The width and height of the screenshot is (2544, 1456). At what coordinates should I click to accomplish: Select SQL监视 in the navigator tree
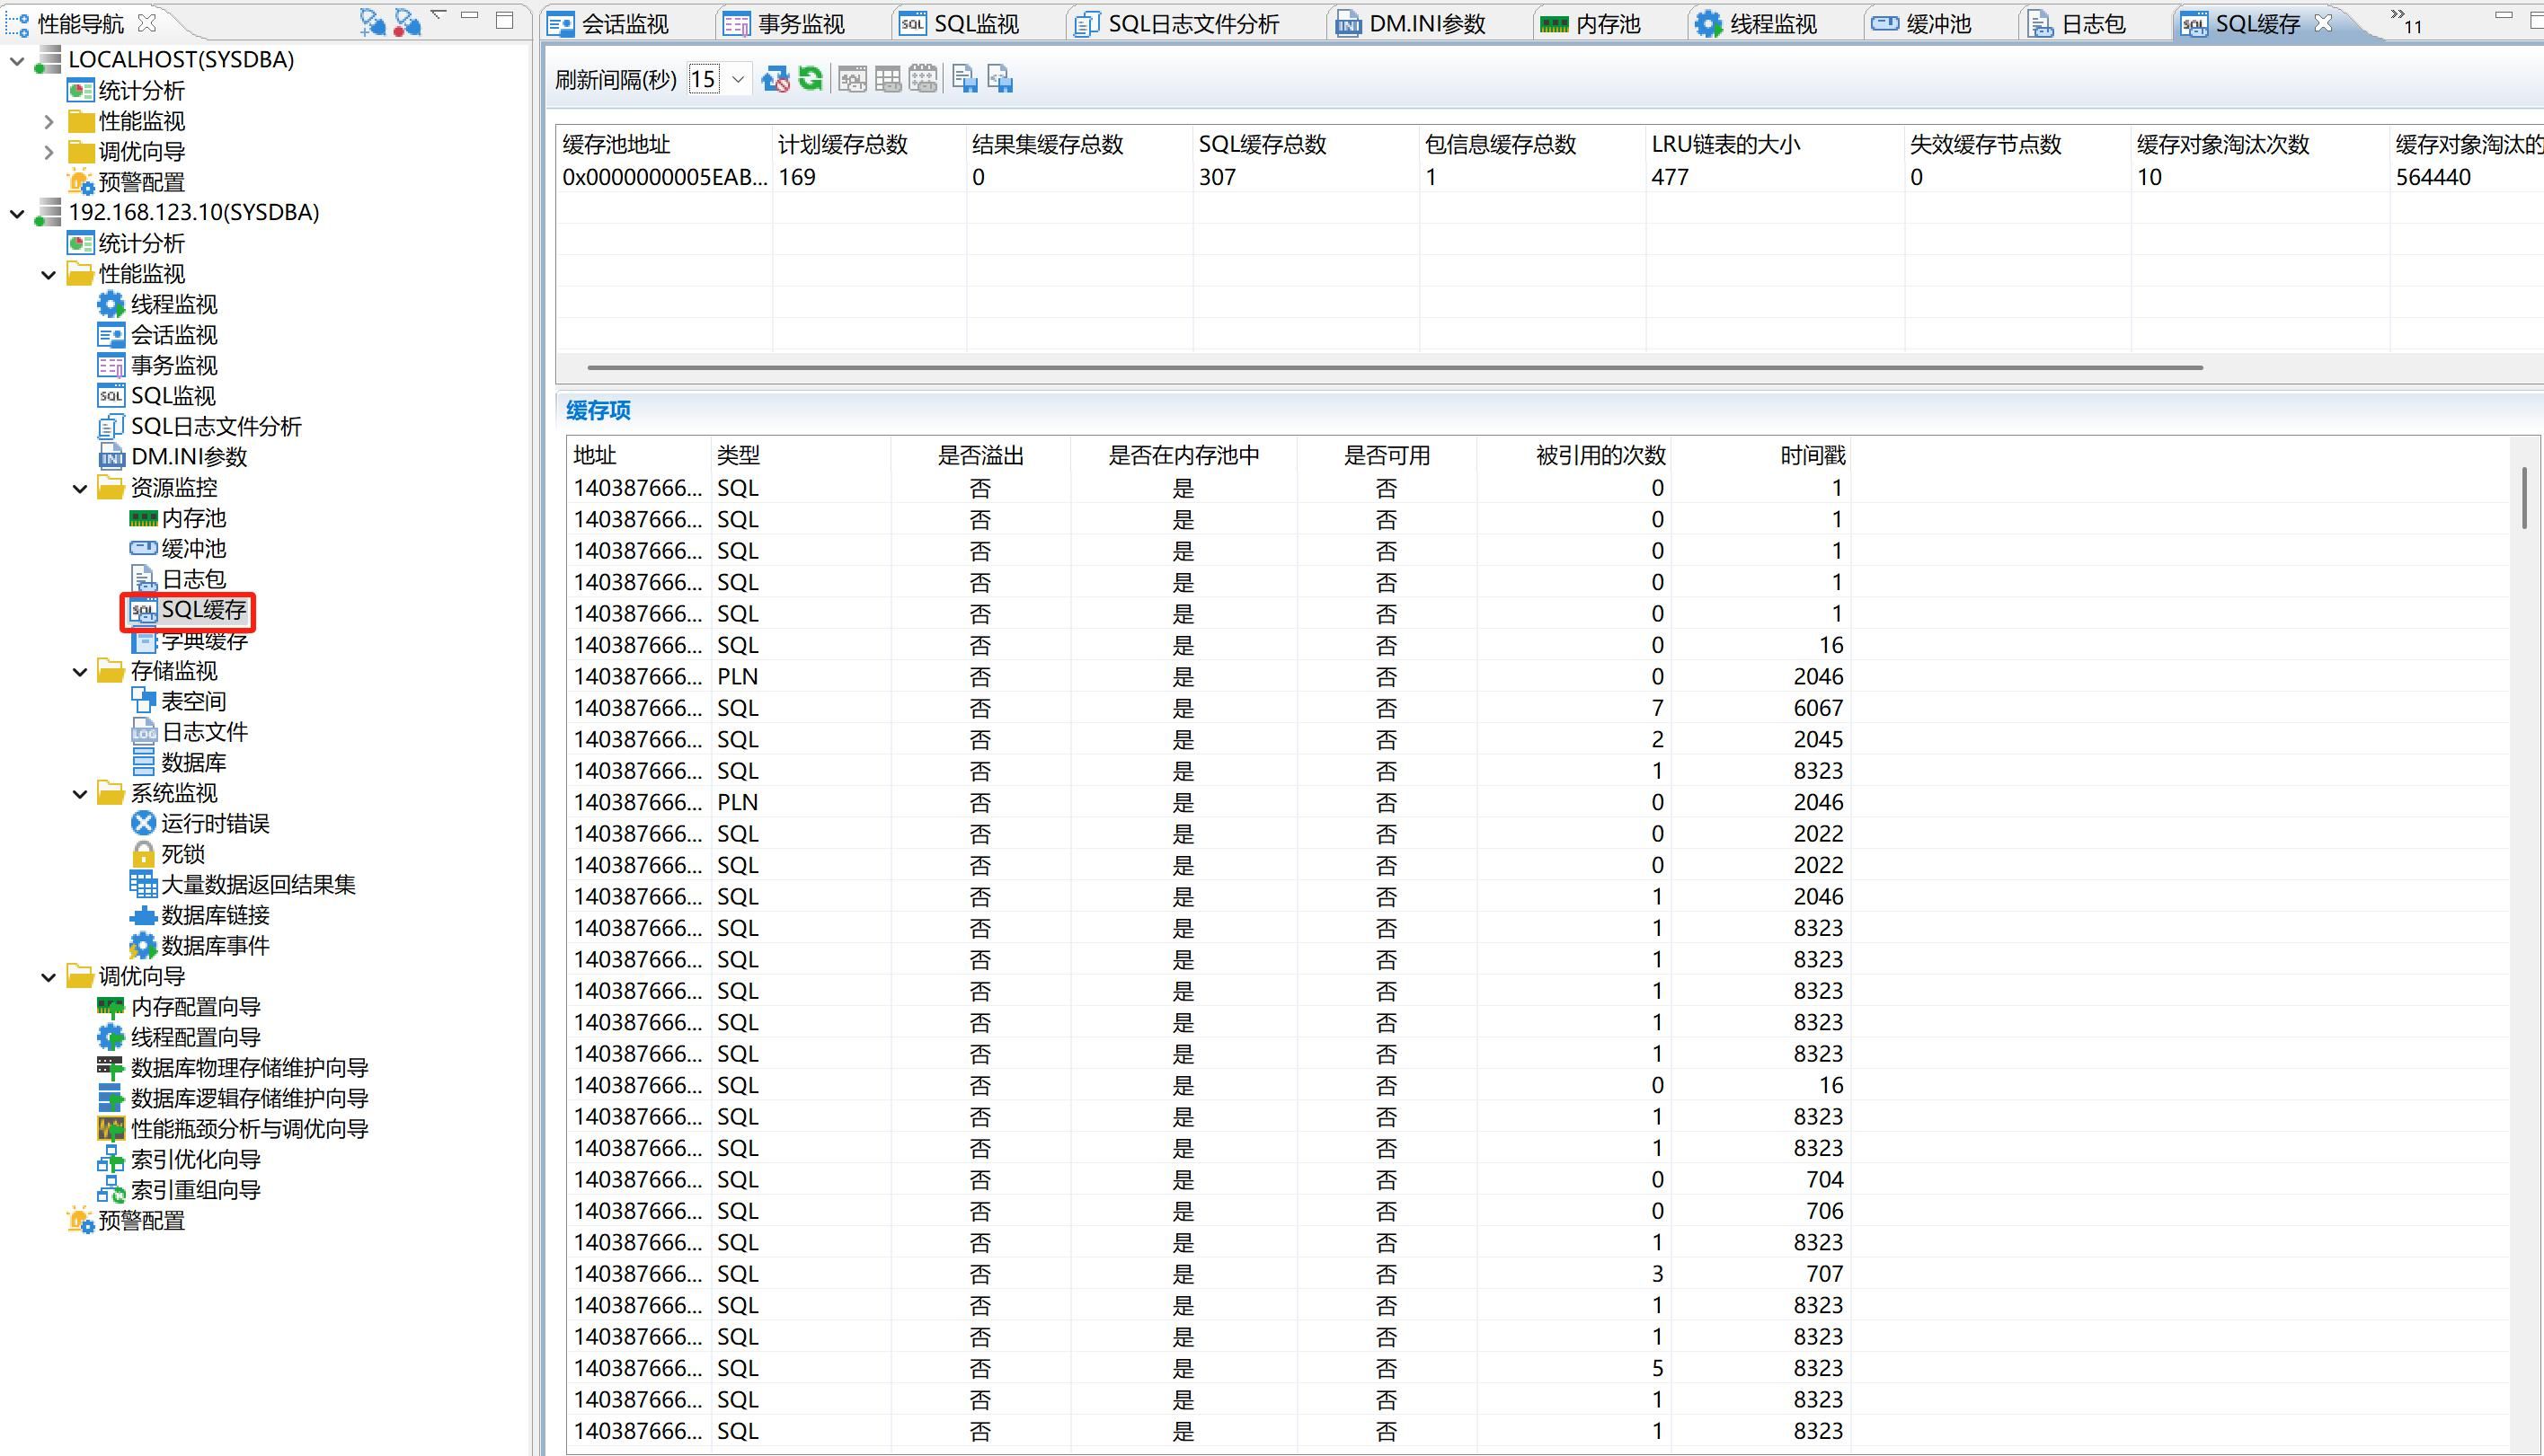(x=157, y=396)
